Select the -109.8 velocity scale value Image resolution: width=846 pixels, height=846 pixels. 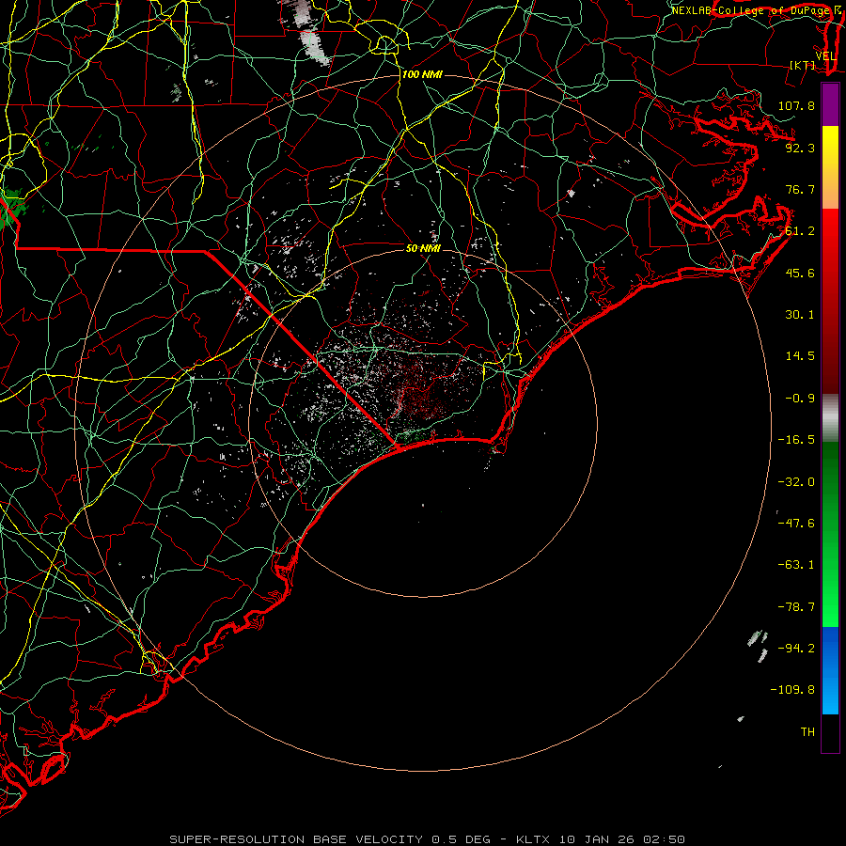pyautogui.click(x=792, y=690)
